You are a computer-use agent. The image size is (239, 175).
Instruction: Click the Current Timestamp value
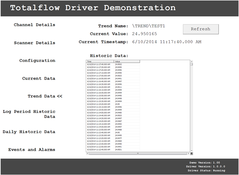coord(167,42)
